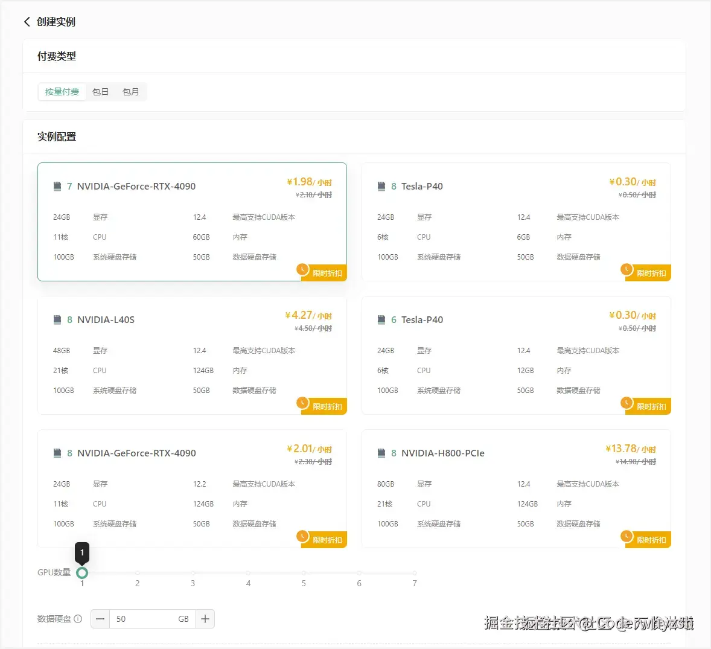The image size is (711, 649).
Task: Click the GPU chip icon beside 7 NVIDIA-GeForce-RTX-4090
Action: pos(57,186)
